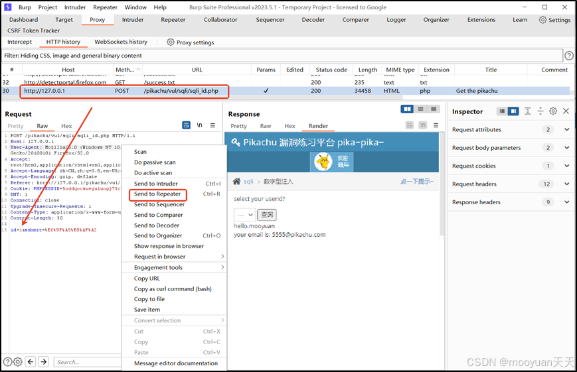Viewport: 577px width, 372px height.
Task: Select Copy URL menu entry
Action: pos(174,279)
